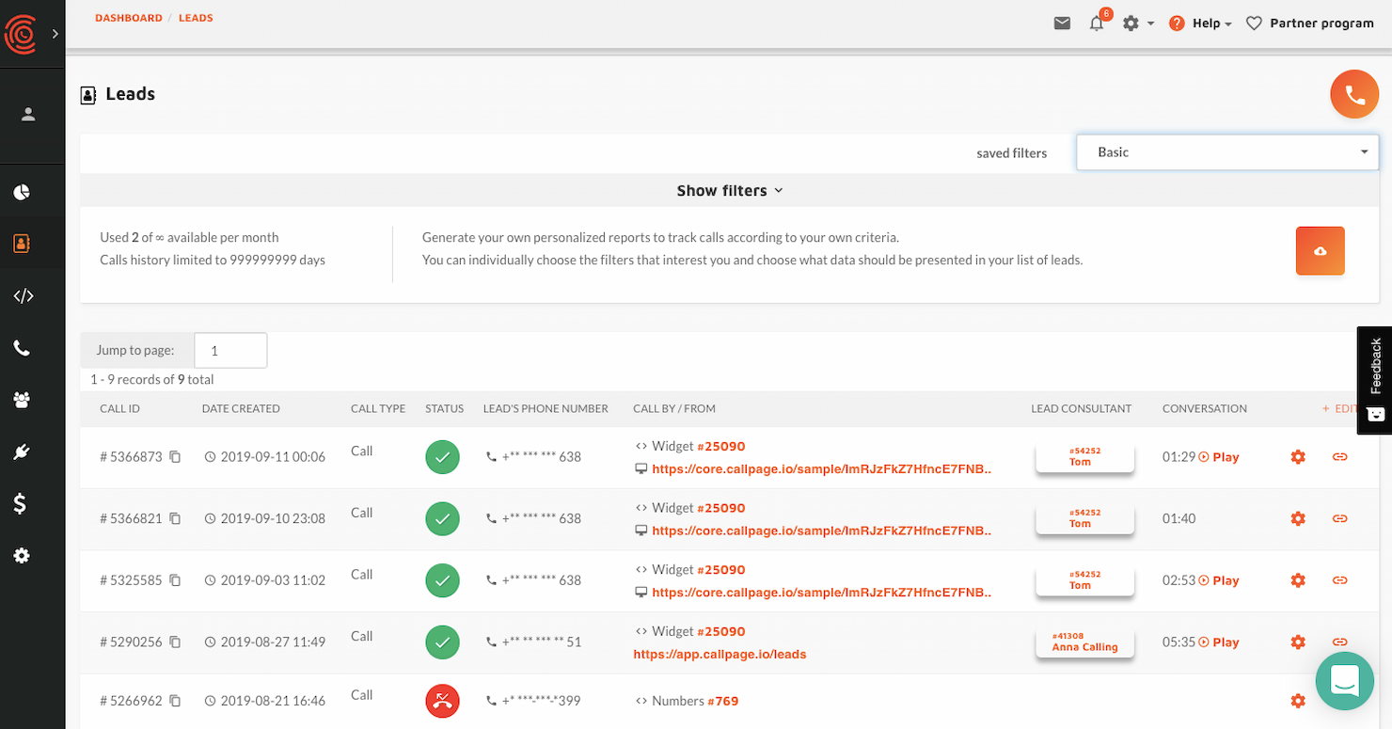Screen dimensions: 1392x729
Task: Open the inbox mail icon in top bar
Action: click(1062, 23)
